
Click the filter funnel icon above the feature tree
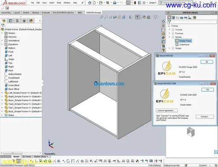(x=3, y=25)
